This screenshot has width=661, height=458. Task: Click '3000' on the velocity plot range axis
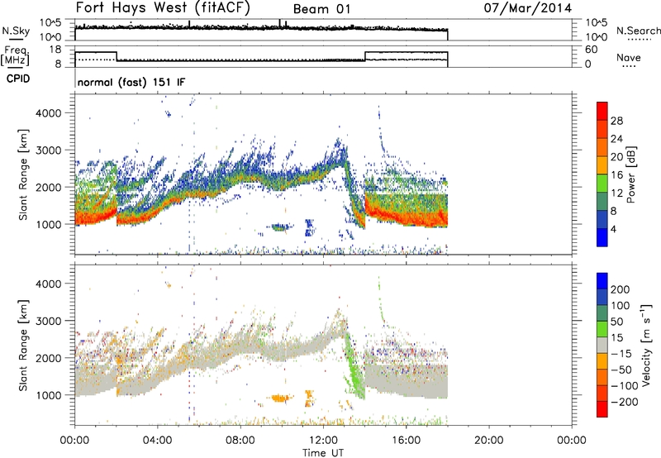click(x=49, y=321)
